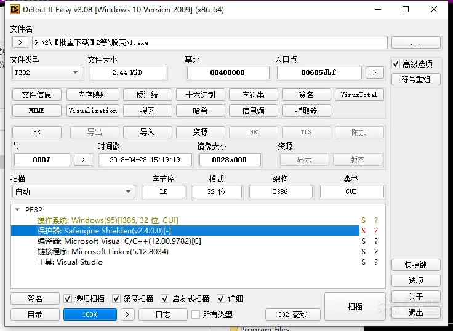
Task: Open 内存映射 view
Action: coord(93,95)
